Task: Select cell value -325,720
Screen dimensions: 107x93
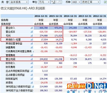Action: pyautogui.click(x=43, y=32)
